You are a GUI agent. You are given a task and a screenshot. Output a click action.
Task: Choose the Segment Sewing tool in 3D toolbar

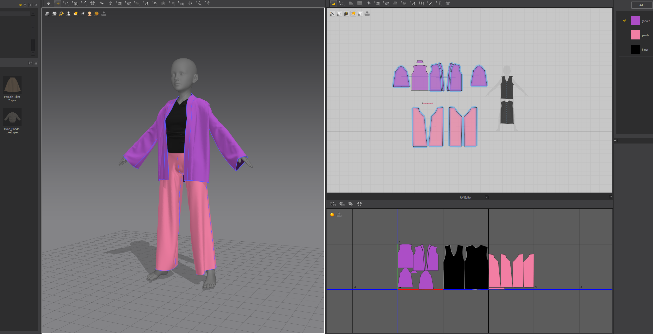pyautogui.click(x=119, y=3)
